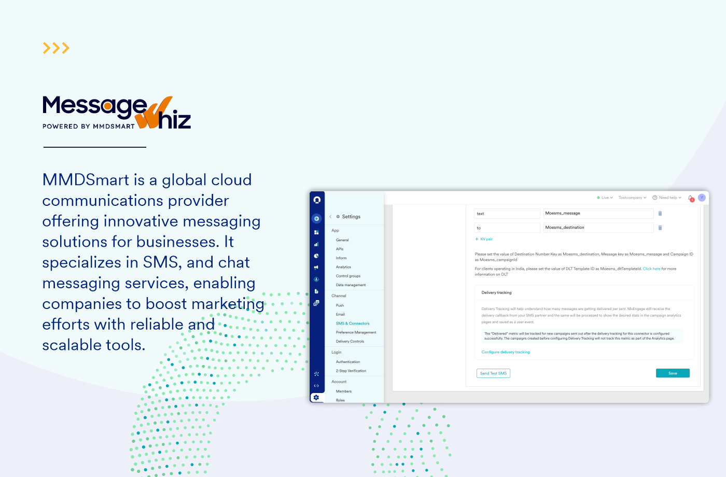Click the back chevron beside Settings

(330, 217)
